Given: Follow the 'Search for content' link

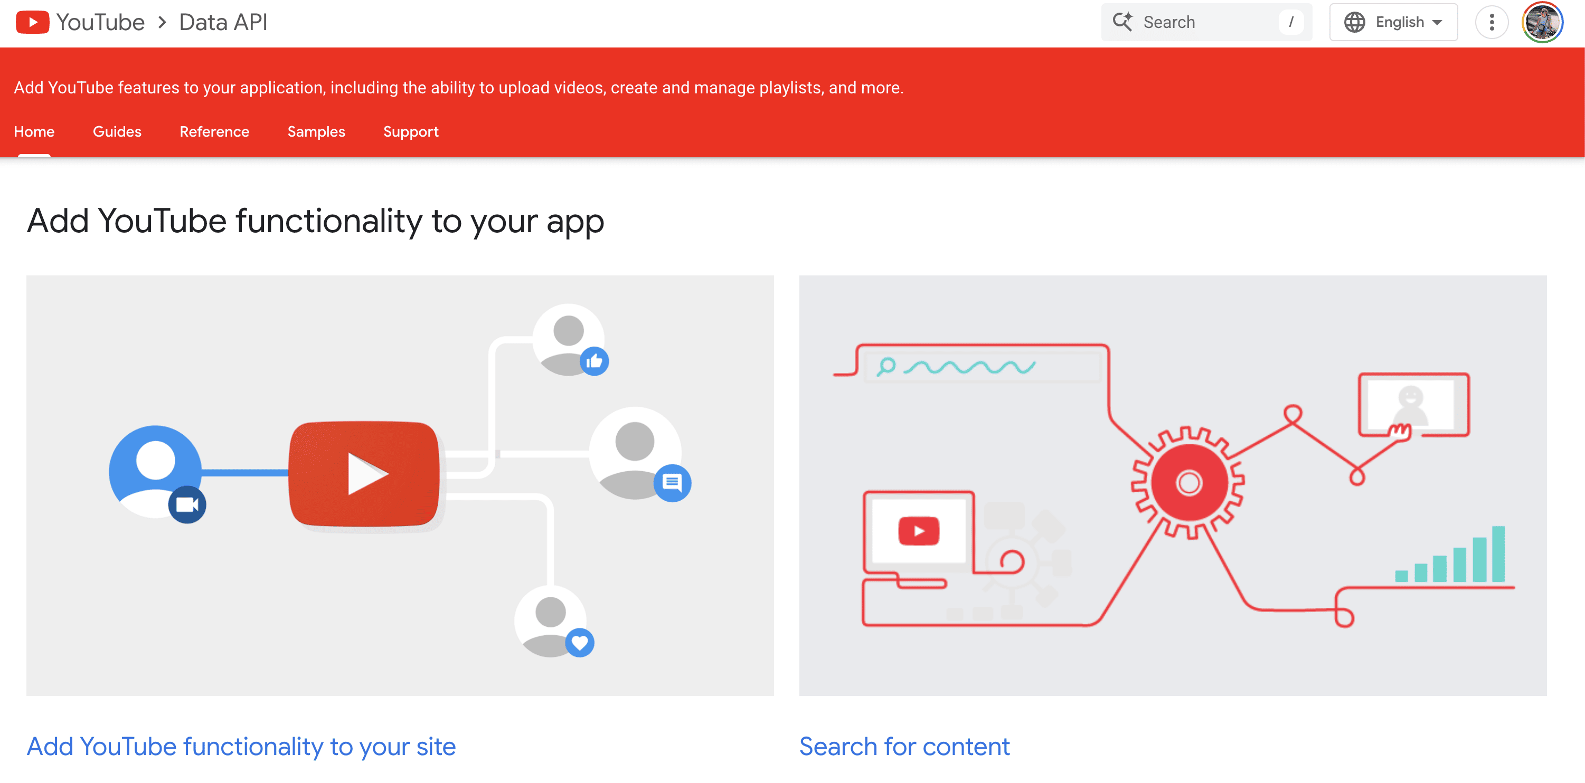Looking at the screenshot, I should click(x=904, y=746).
